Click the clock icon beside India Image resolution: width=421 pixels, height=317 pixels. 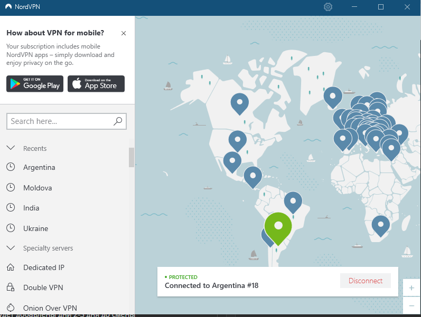(x=11, y=207)
